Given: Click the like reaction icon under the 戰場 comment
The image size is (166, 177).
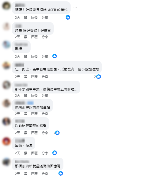Looking at the screenshot, I should coord(55,56).
